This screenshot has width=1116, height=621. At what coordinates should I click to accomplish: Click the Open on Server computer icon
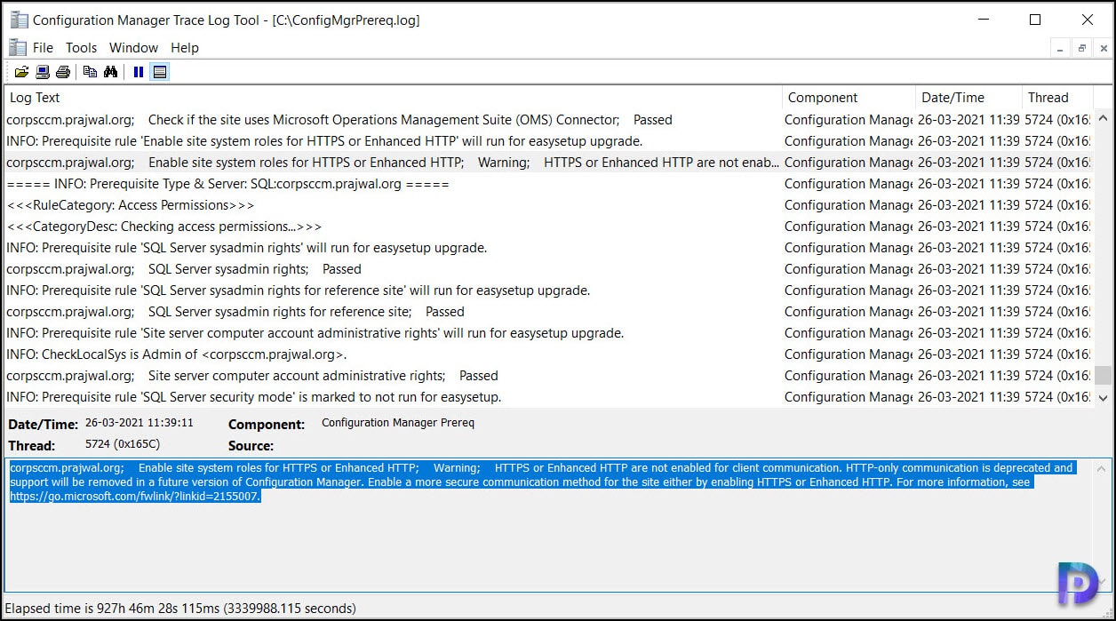43,72
